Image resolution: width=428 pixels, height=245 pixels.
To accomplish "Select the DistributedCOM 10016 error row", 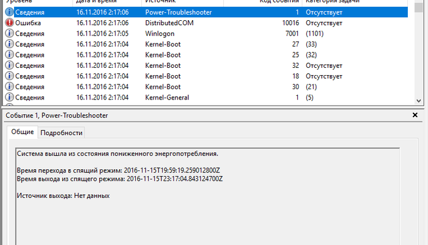I will [x=207, y=23].
